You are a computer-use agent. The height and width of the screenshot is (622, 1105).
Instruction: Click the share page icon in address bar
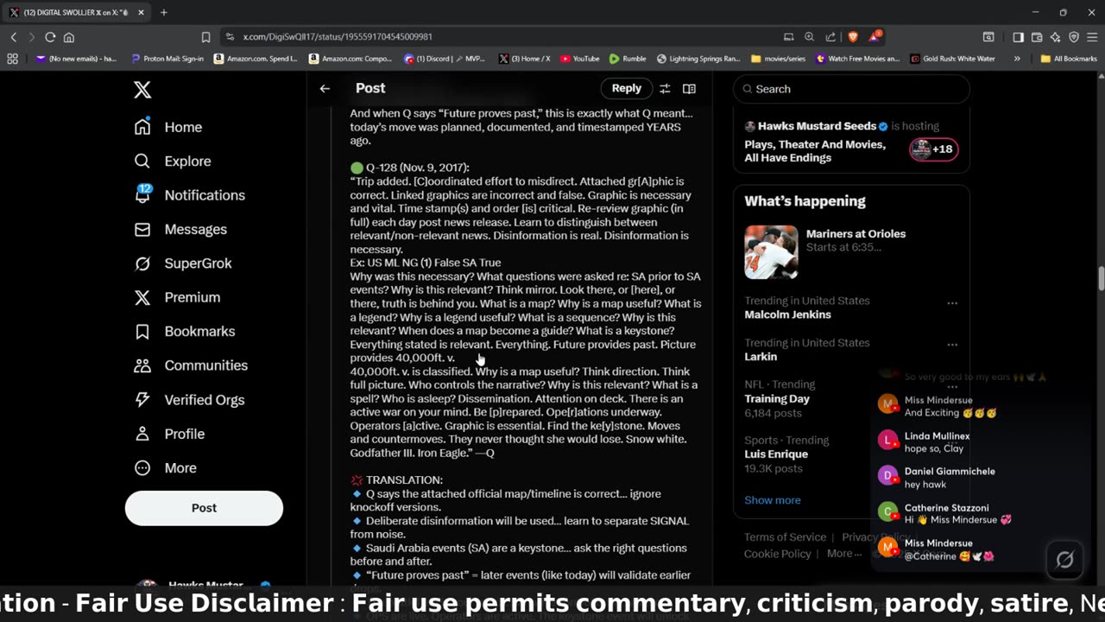coord(830,37)
